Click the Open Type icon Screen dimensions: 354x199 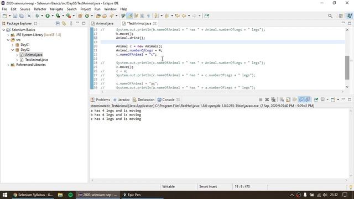98,16
